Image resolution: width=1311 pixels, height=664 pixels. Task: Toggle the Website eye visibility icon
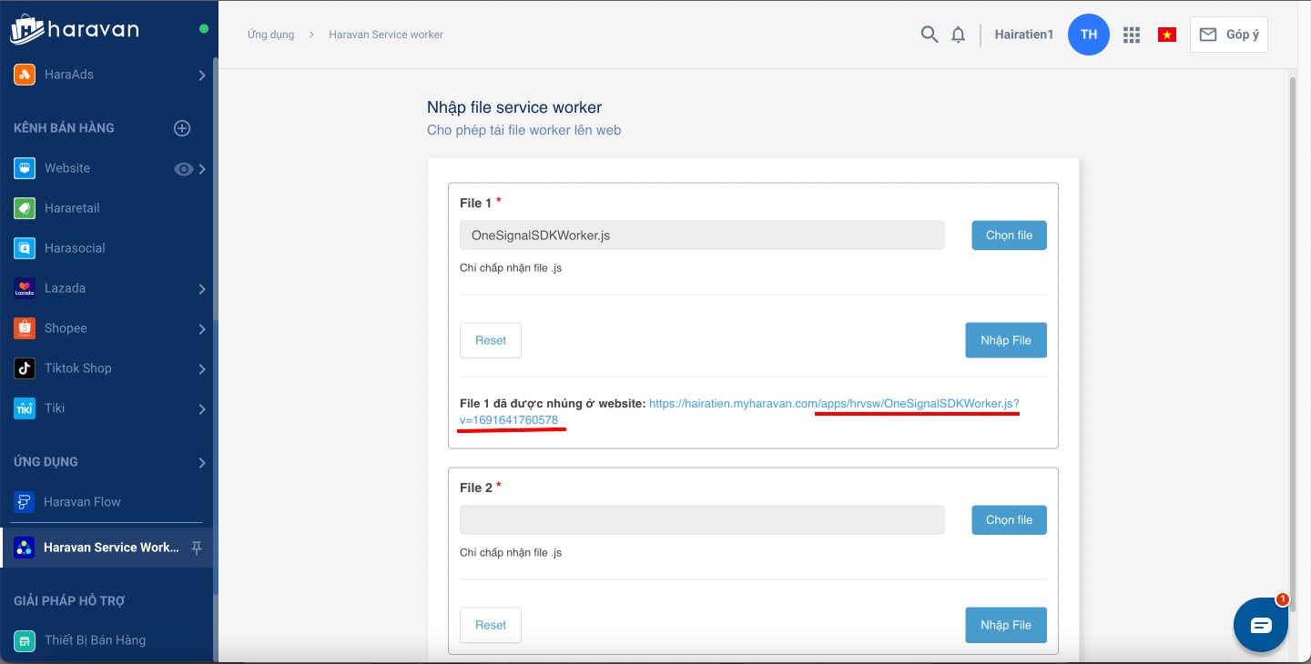(184, 168)
